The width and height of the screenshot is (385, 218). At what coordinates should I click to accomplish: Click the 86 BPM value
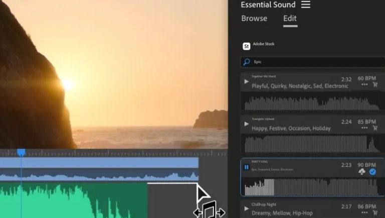367,206
